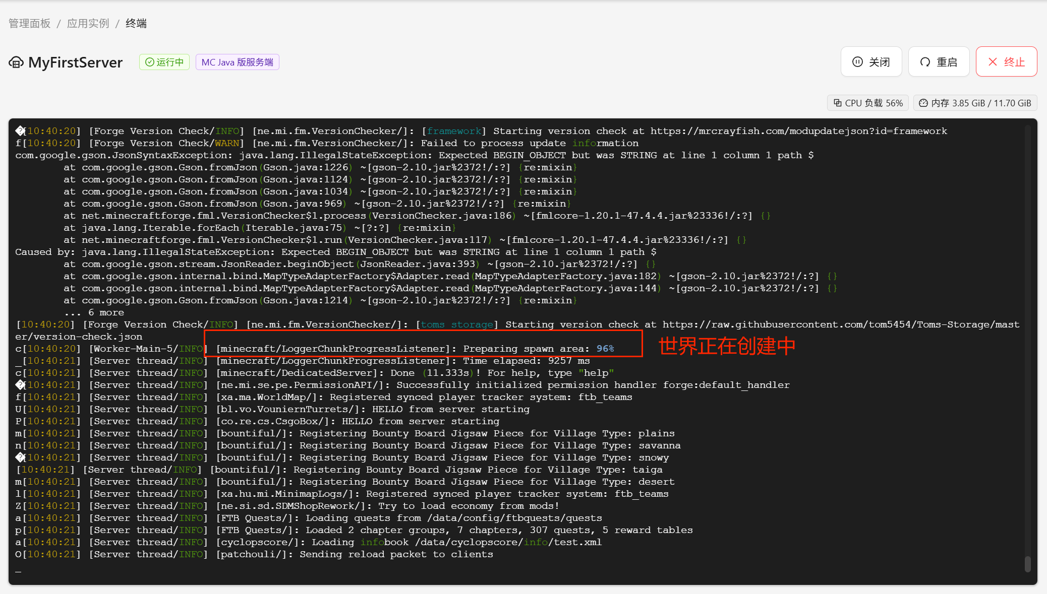This screenshot has height=594, width=1047.
Task: Click the running status check icon
Action: point(150,62)
